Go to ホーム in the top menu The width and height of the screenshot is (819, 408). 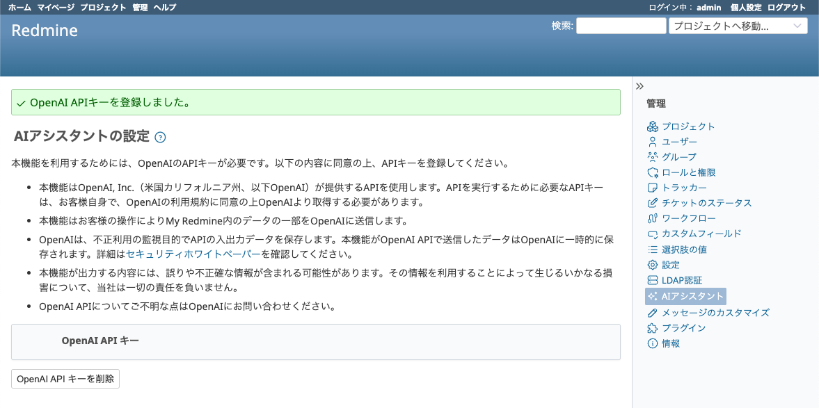click(x=20, y=8)
